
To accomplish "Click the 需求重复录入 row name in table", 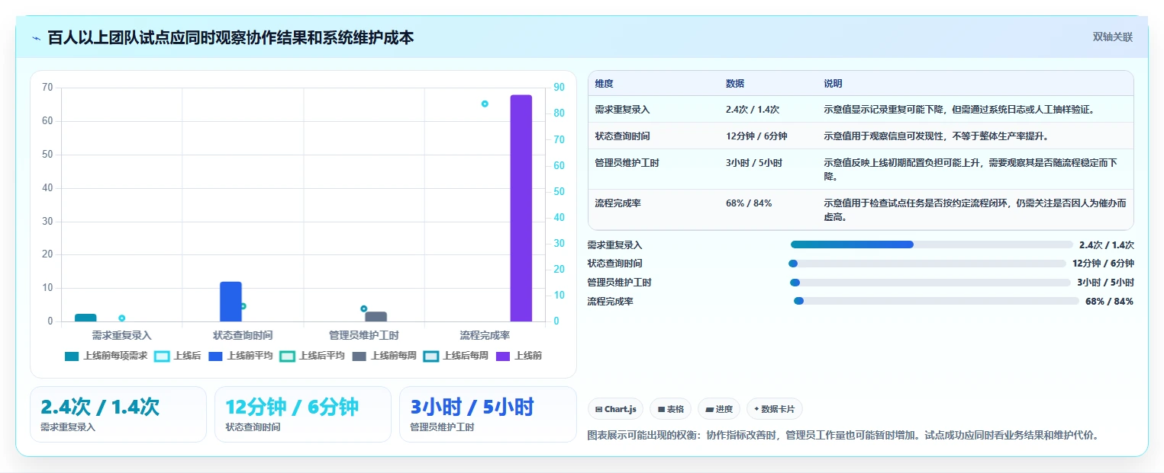I will (622, 110).
